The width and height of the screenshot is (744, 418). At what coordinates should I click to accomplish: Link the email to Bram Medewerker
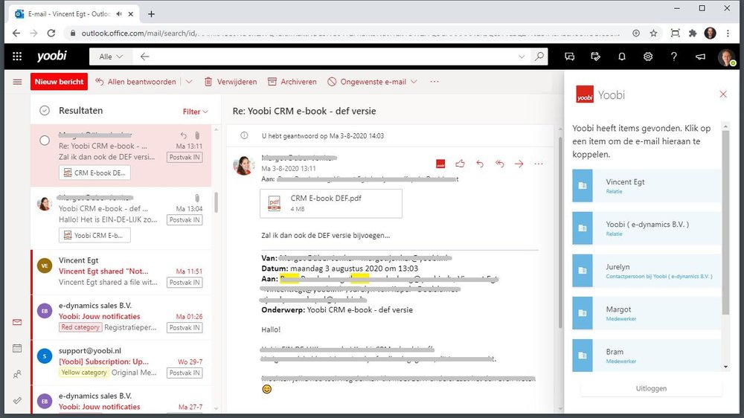(x=647, y=356)
